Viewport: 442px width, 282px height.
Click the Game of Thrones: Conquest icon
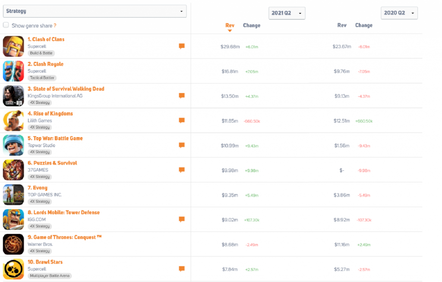pos(13,244)
